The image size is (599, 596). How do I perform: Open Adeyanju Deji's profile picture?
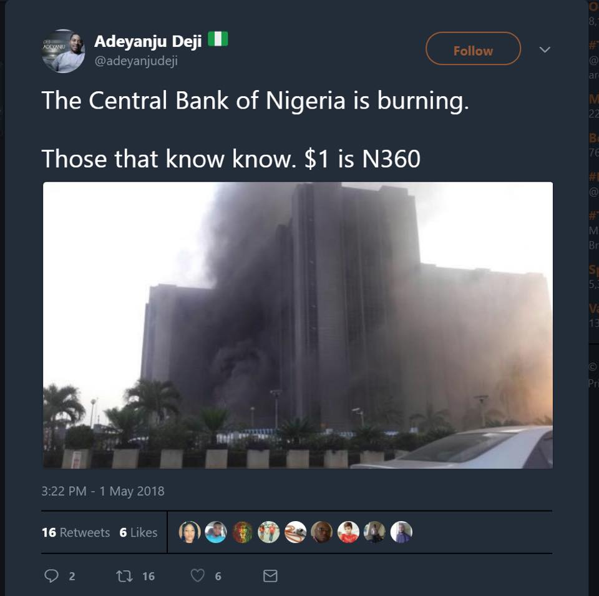click(63, 51)
